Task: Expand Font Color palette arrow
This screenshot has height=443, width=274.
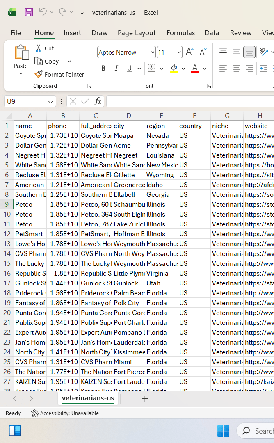Action: pyautogui.click(x=205, y=69)
